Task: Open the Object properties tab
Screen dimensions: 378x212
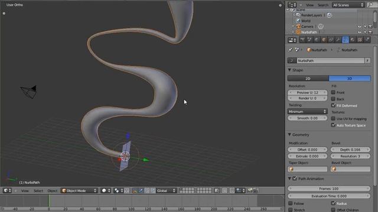Action: (324, 40)
